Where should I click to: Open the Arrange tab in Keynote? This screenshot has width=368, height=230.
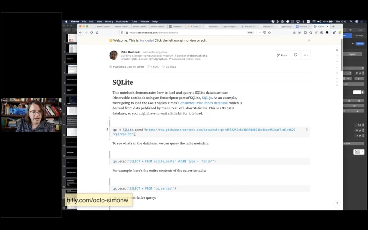click(359, 36)
